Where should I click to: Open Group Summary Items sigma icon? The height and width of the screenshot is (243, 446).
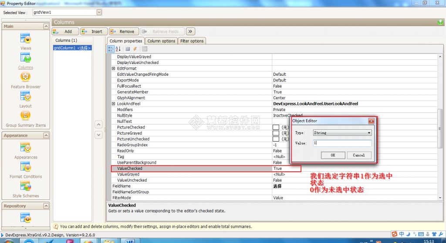coord(25,115)
